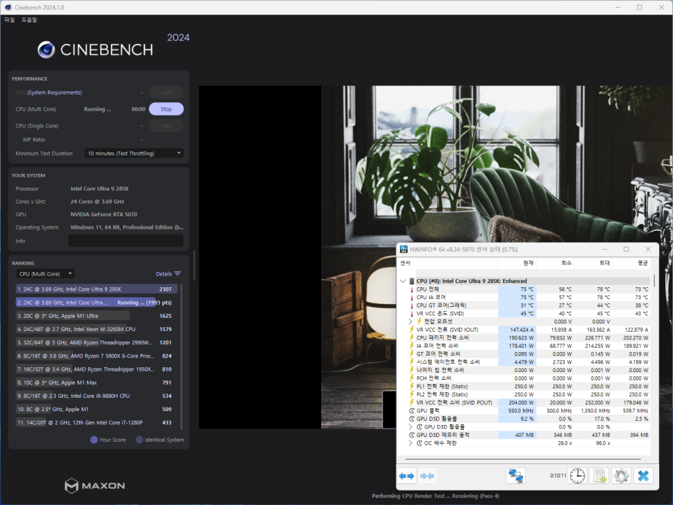Stop the CPU Multi Core test
The height and width of the screenshot is (505, 673).
pyautogui.click(x=166, y=109)
